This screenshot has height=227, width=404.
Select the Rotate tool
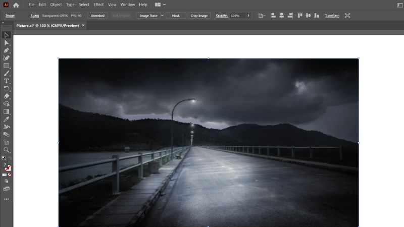click(x=7, y=88)
